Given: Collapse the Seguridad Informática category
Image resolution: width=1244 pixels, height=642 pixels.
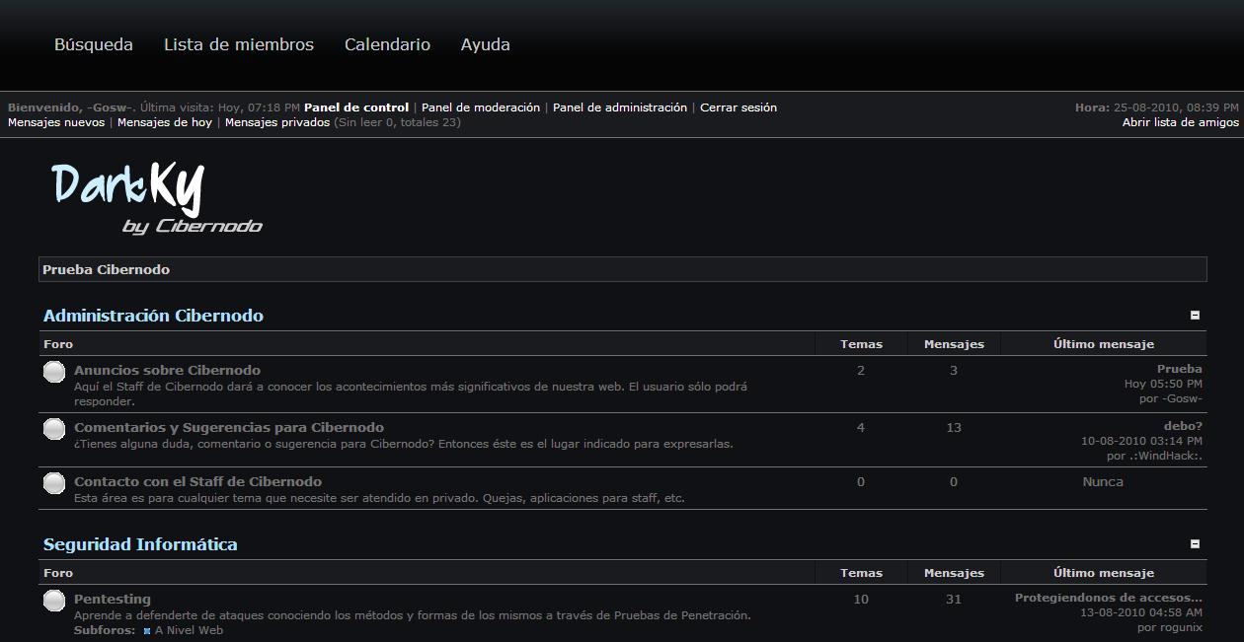Looking at the screenshot, I should (x=1195, y=543).
